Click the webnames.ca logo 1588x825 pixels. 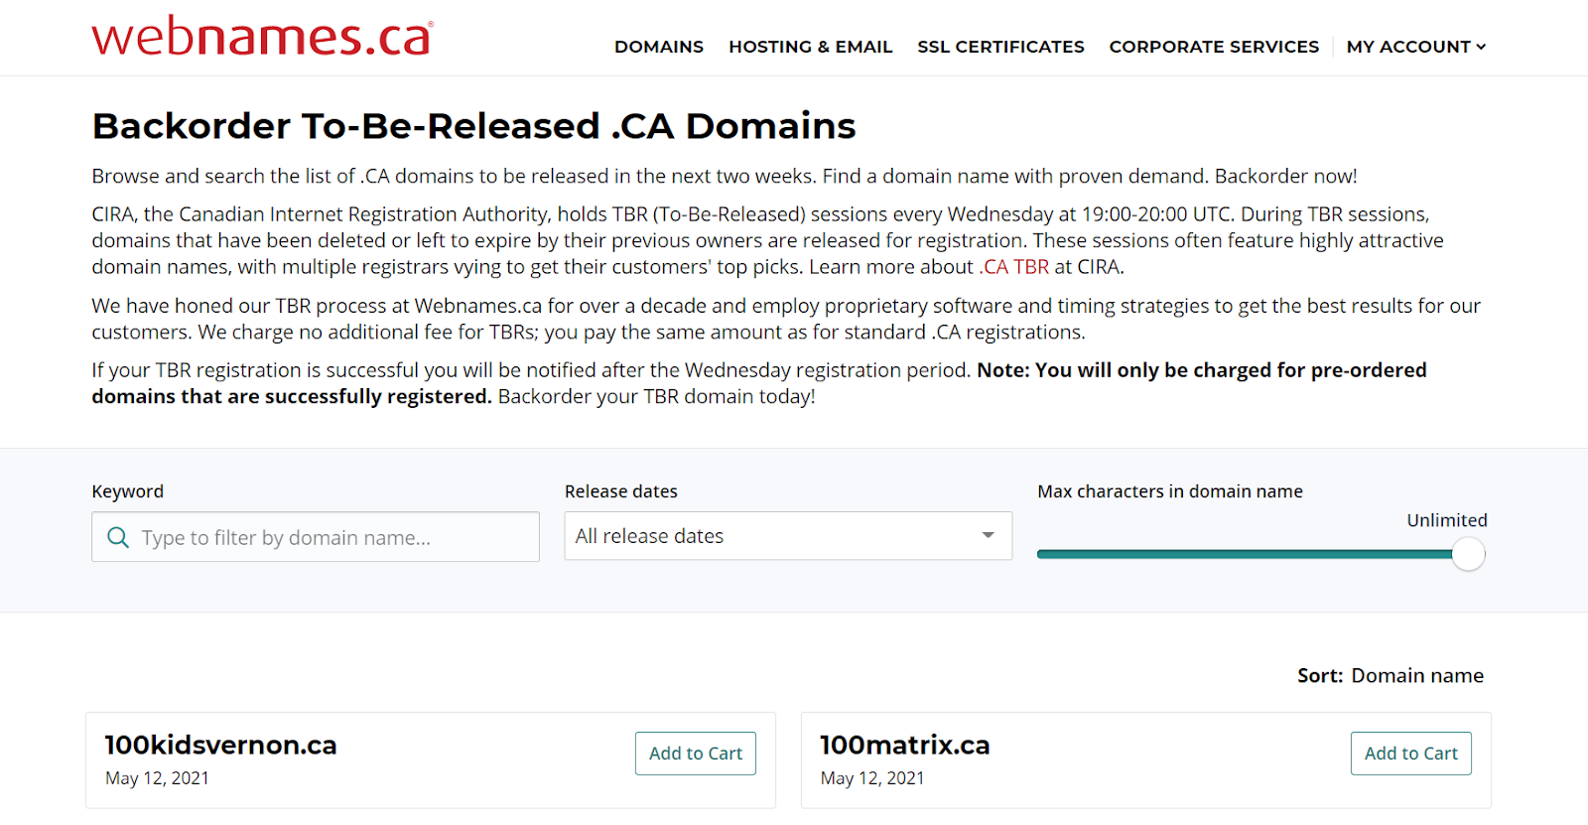point(263,36)
